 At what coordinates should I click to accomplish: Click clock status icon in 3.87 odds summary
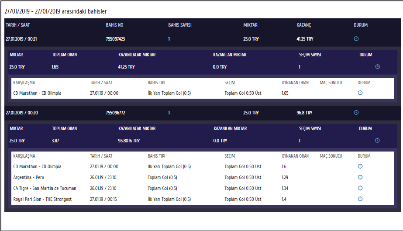click(378, 141)
